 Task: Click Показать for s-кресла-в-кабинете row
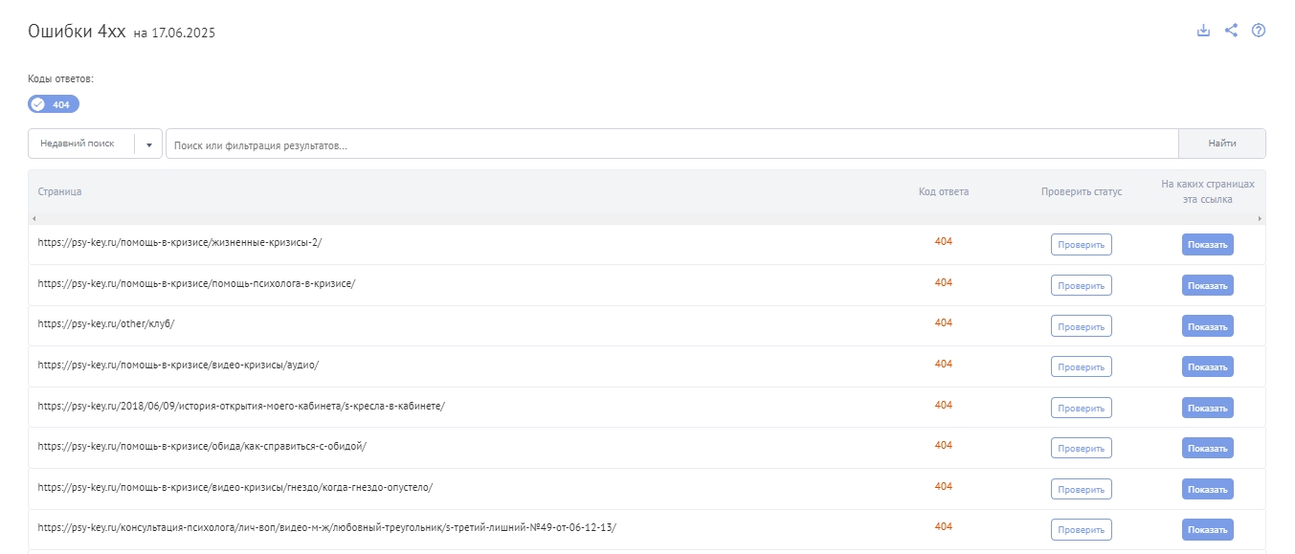click(1208, 408)
